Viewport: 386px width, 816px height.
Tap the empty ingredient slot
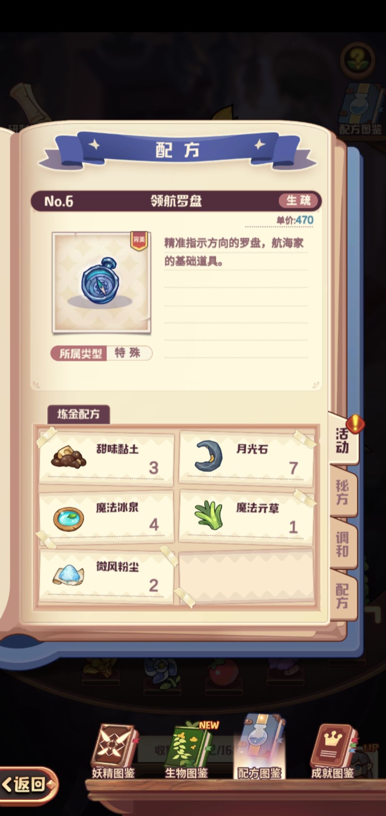click(x=246, y=575)
